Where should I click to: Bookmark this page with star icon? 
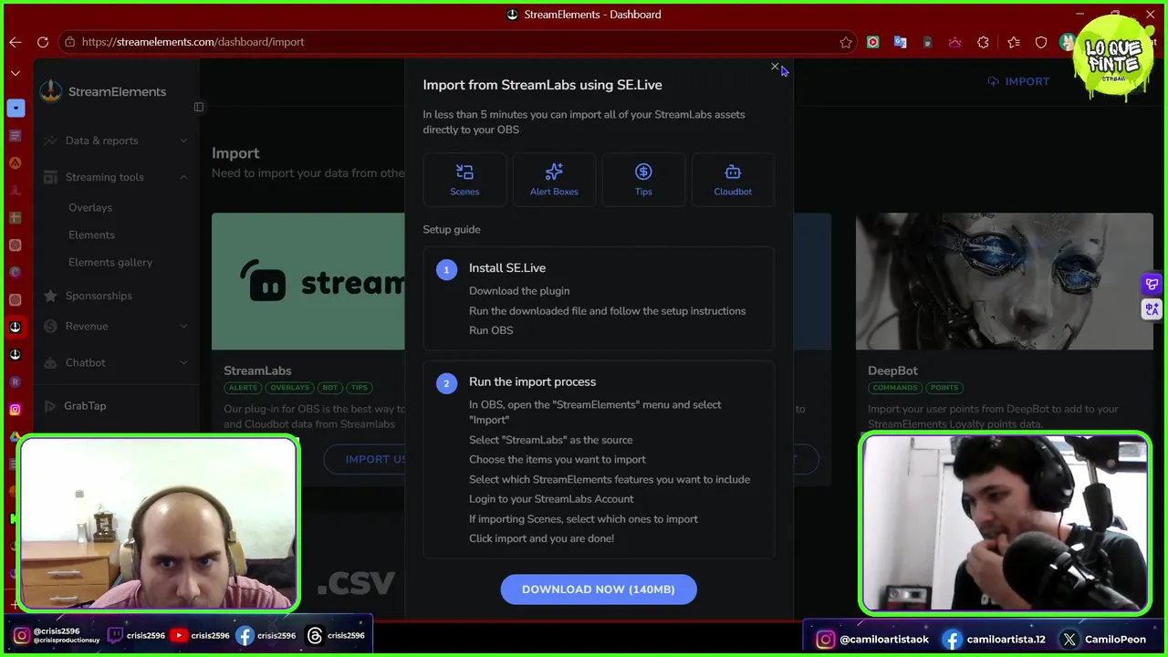click(x=846, y=42)
